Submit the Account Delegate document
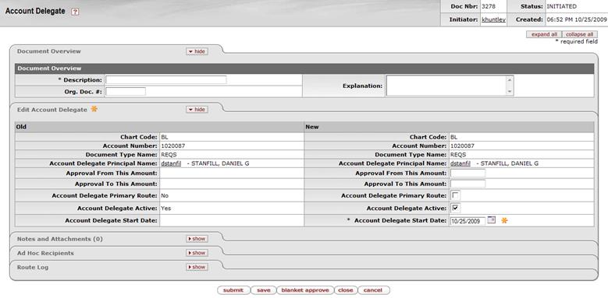The image size is (608, 298). pos(233,290)
